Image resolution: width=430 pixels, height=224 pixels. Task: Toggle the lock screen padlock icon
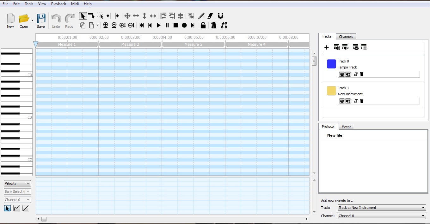coord(203,25)
